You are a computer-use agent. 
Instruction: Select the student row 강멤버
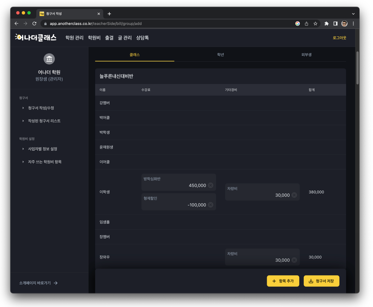click(x=221, y=103)
